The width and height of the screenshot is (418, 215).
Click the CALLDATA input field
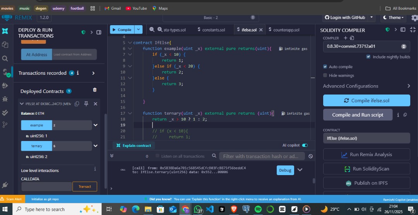click(47, 186)
